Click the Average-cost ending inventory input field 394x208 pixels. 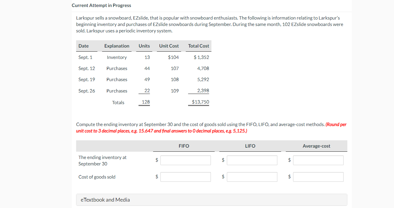point(318,160)
